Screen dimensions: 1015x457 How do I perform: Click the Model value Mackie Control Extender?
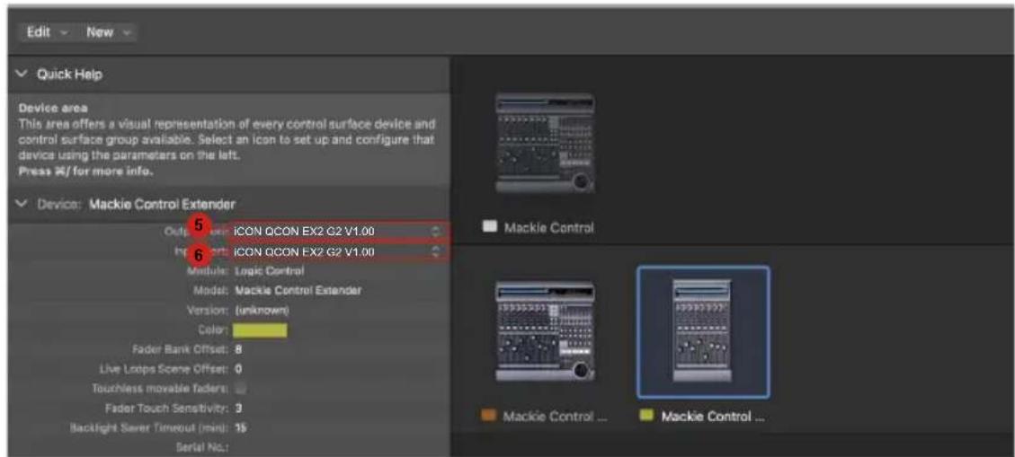[297, 291]
